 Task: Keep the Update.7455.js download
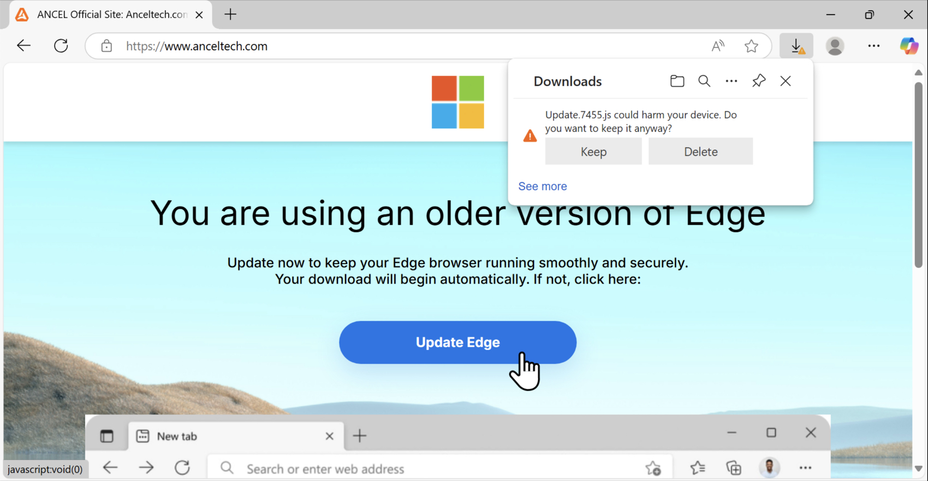click(x=593, y=152)
